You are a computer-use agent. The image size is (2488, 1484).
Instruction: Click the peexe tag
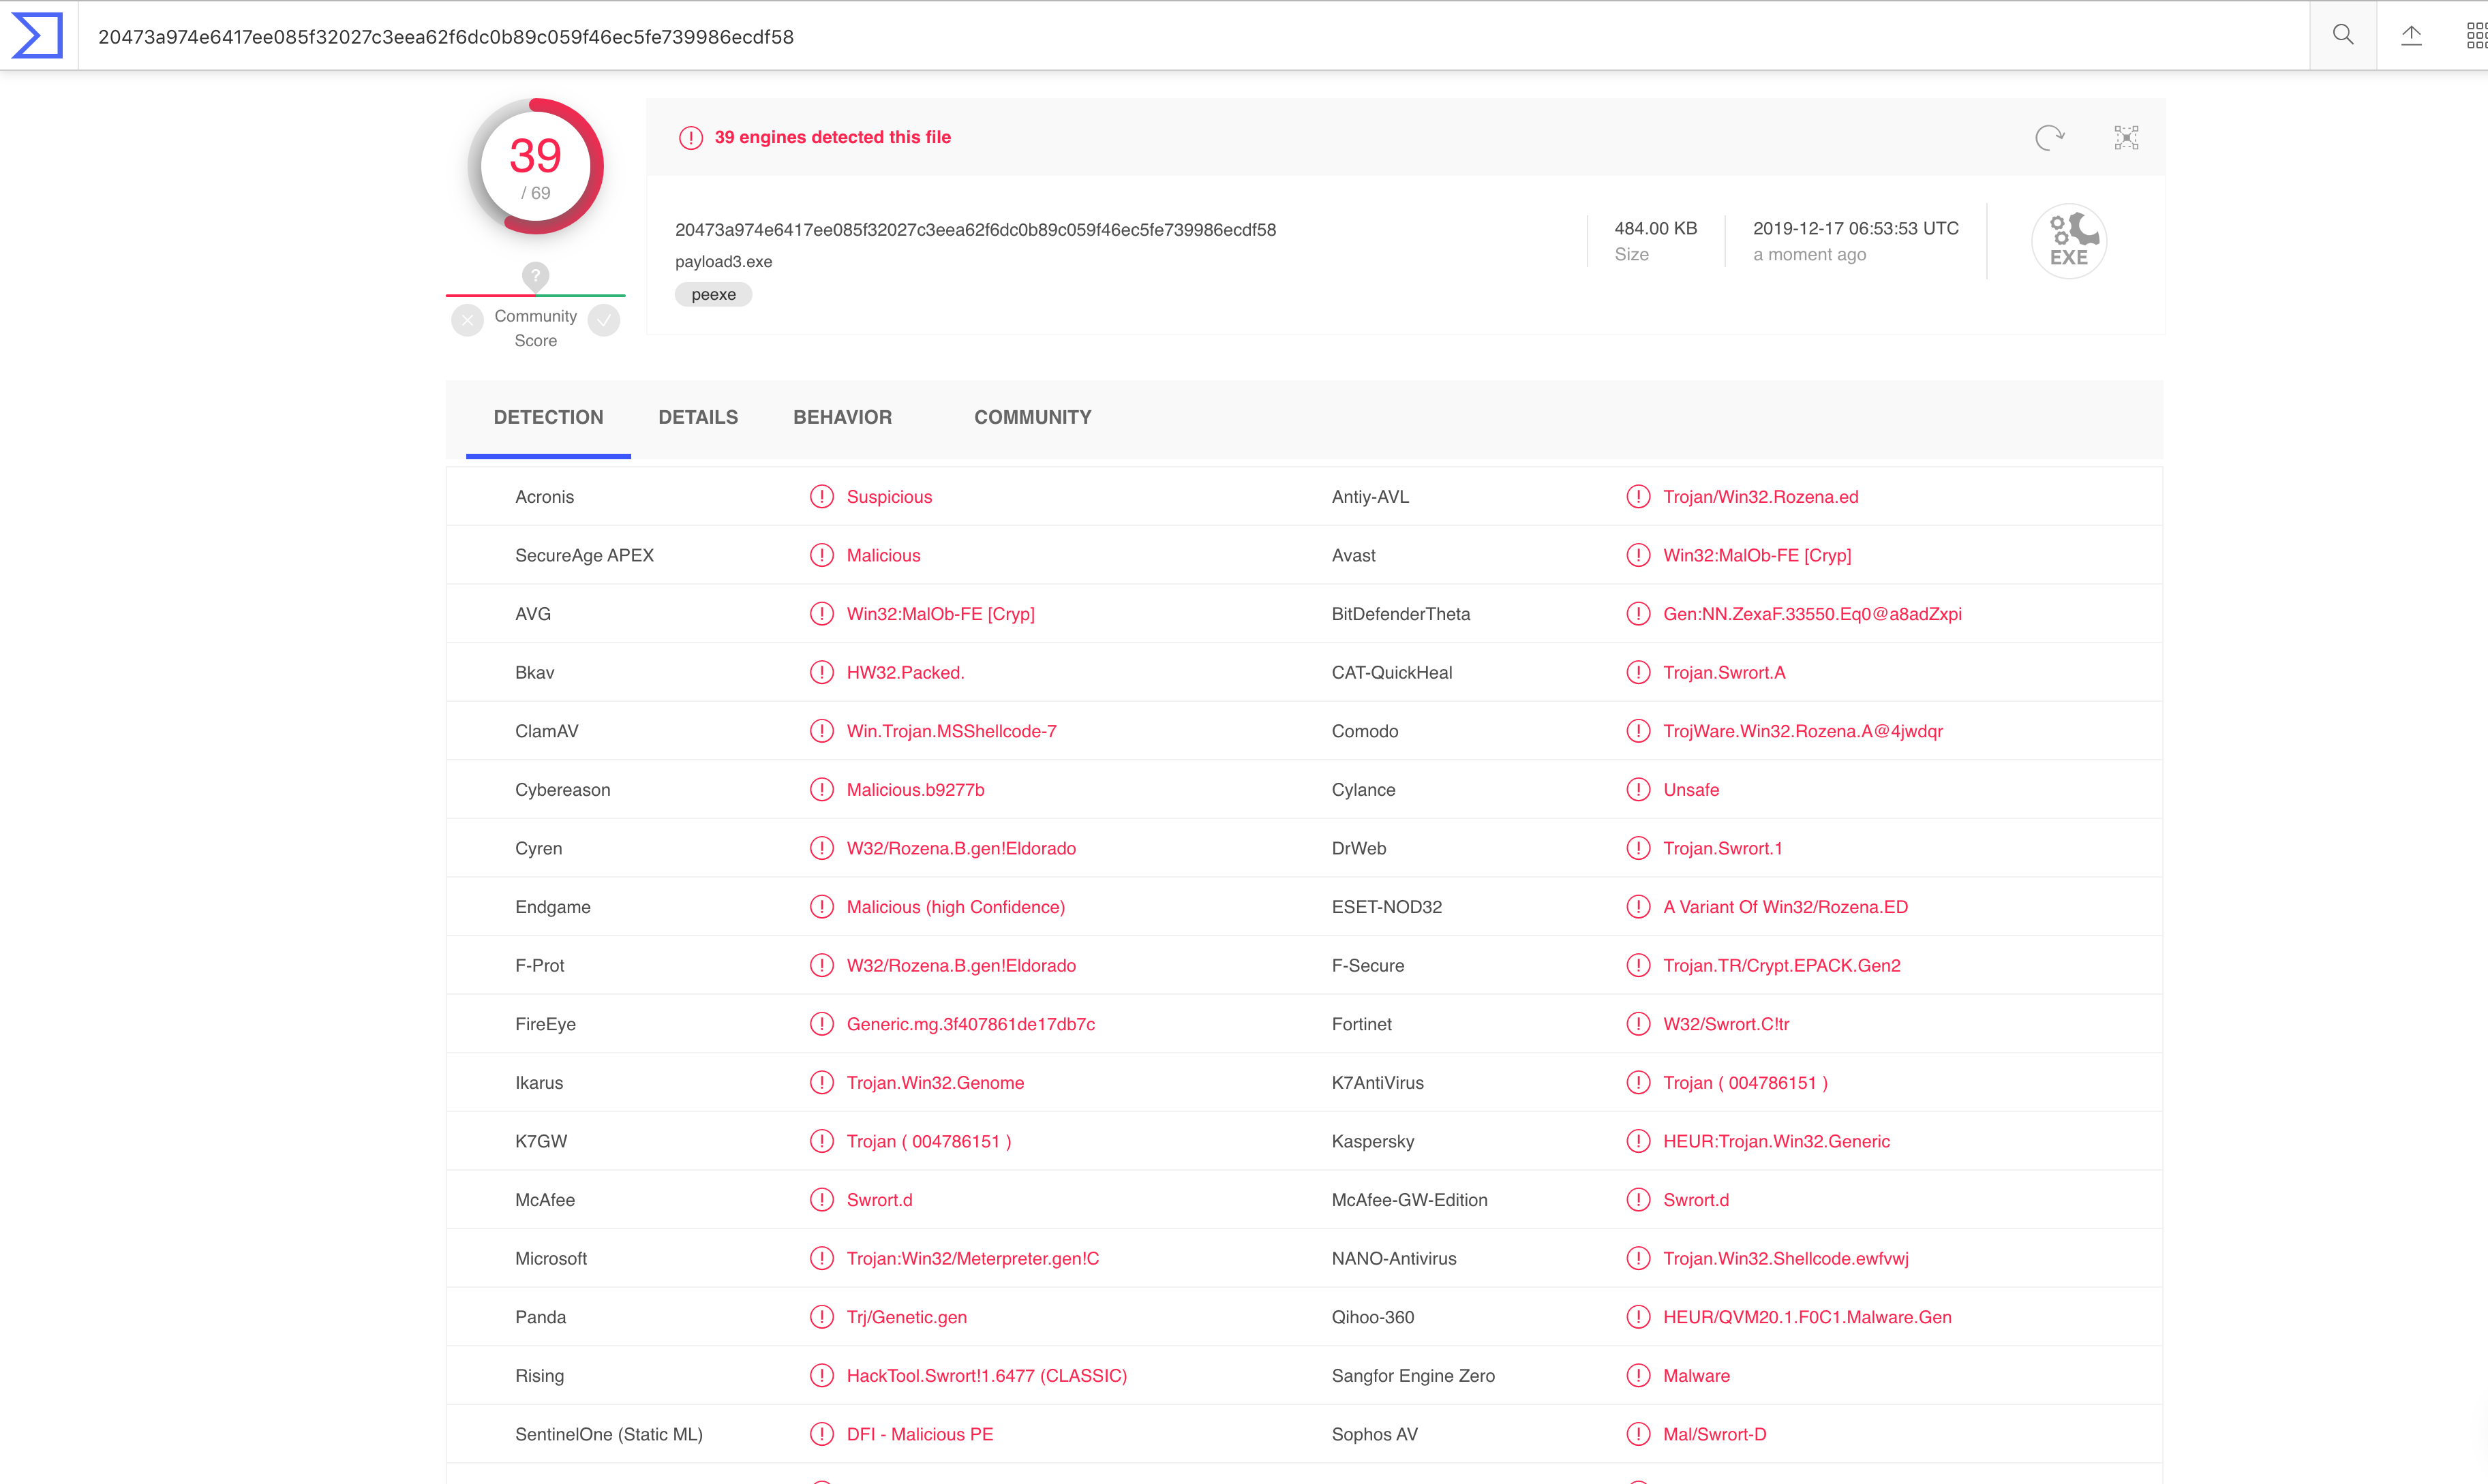tap(713, 294)
